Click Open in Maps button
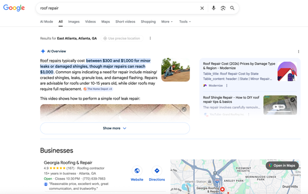The width and height of the screenshot is (308, 194). 282,165
